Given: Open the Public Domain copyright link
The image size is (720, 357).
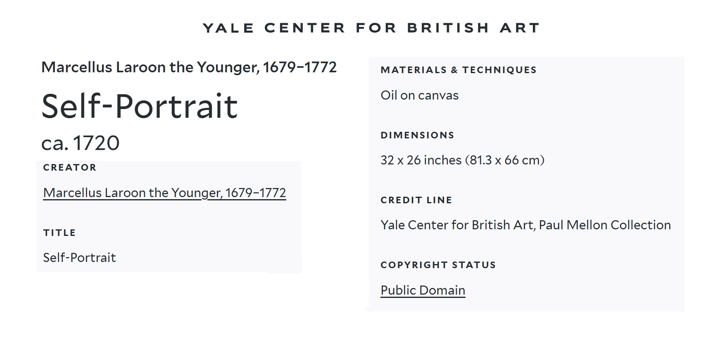Looking at the screenshot, I should 423,290.
